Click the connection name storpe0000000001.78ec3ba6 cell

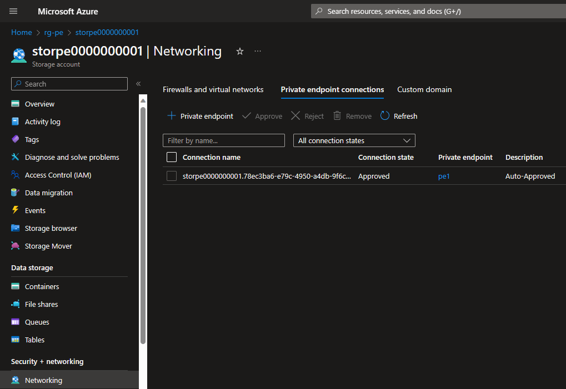click(267, 176)
